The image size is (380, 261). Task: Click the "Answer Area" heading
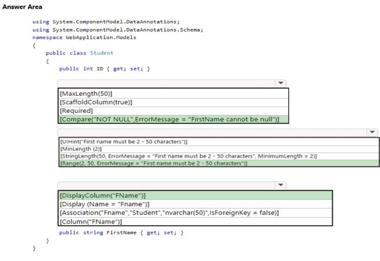(x=22, y=7)
